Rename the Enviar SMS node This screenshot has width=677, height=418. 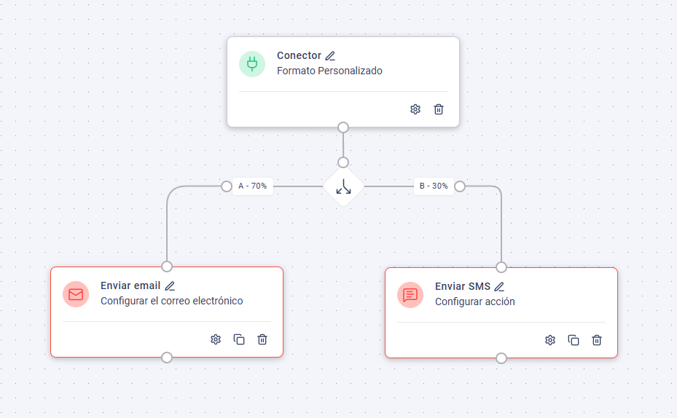(x=499, y=287)
